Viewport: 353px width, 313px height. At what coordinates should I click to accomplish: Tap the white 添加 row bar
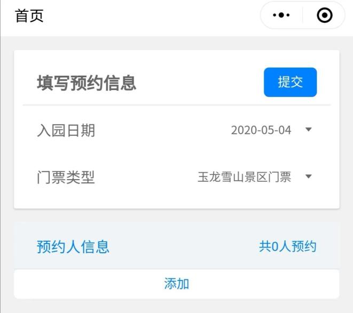click(x=176, y=284)
